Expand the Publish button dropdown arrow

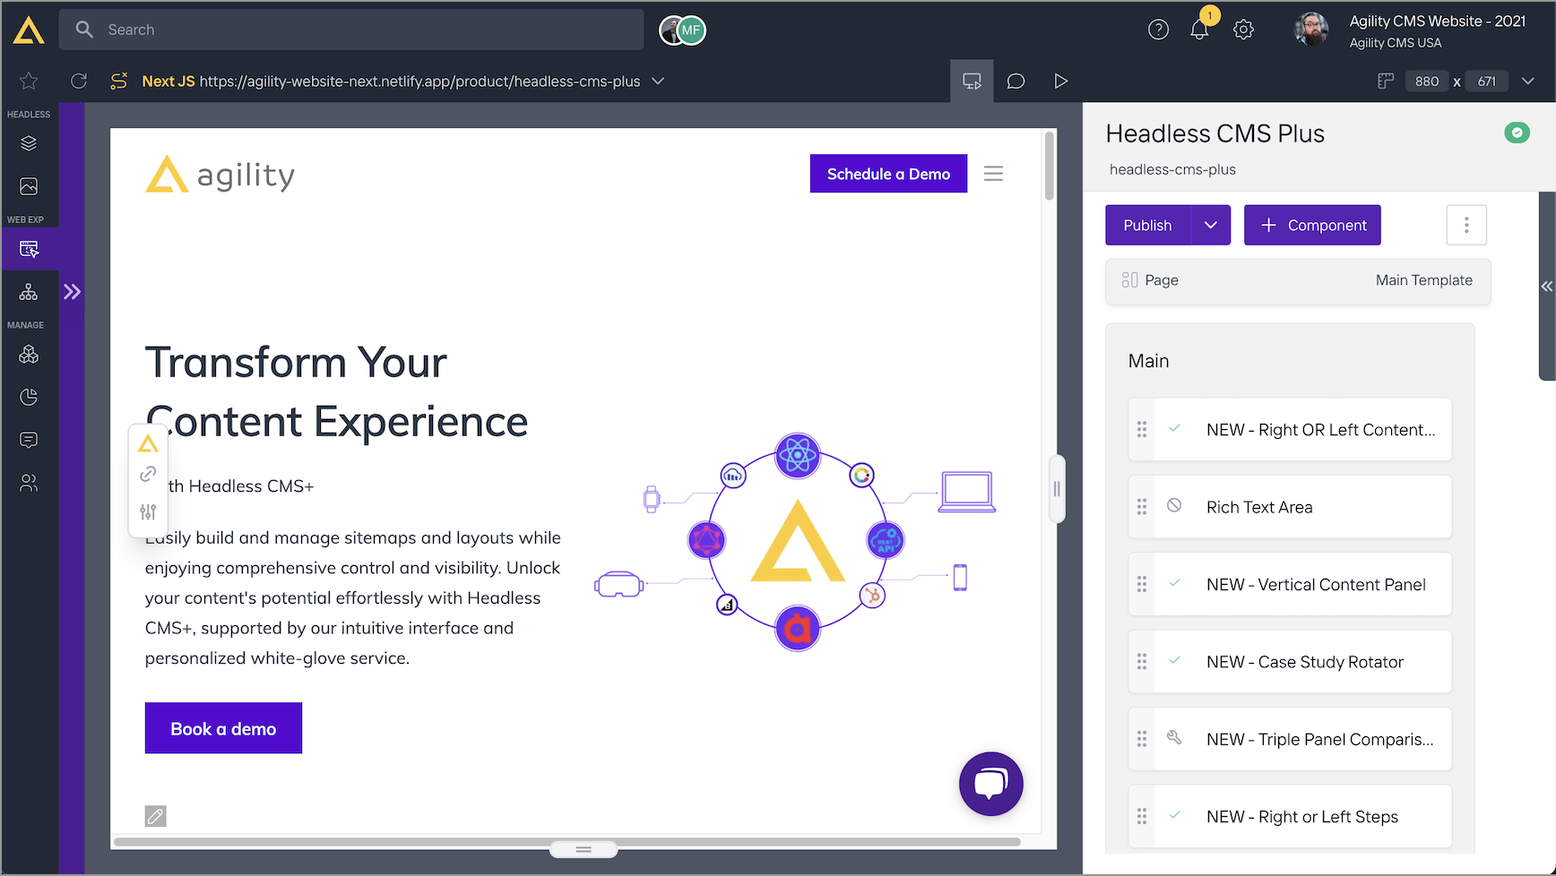tap(1212, 225)
